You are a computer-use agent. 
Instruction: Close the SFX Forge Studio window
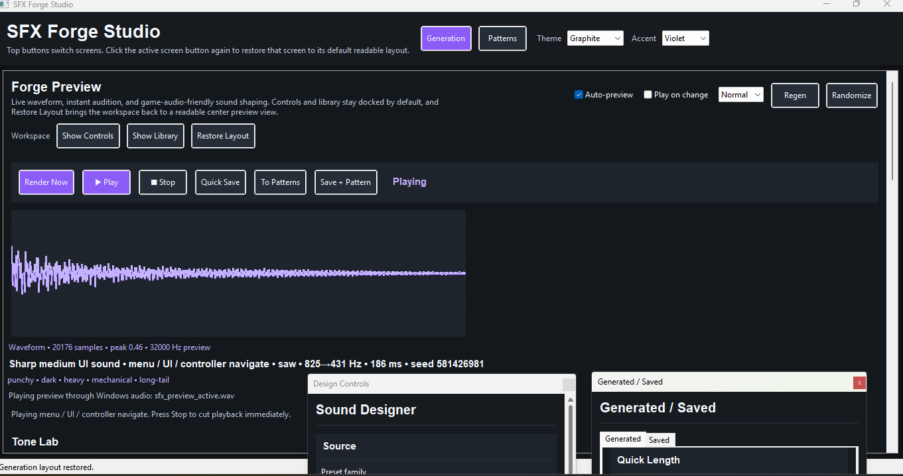(887, 4)
